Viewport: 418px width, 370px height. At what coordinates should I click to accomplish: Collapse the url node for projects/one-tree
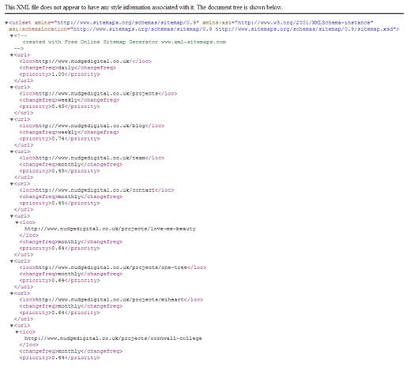[12, 261]
